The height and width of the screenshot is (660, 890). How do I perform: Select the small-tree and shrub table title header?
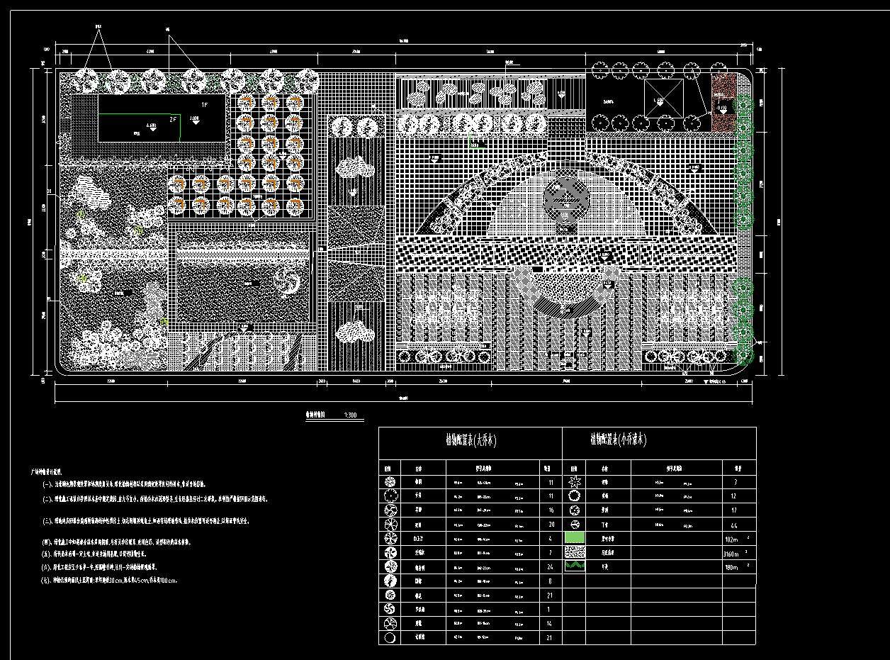[618, 440]
